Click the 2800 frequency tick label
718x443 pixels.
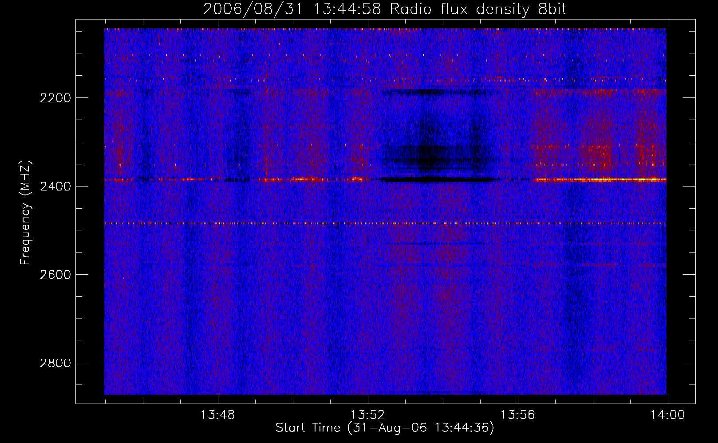click(x=55, y=363)
